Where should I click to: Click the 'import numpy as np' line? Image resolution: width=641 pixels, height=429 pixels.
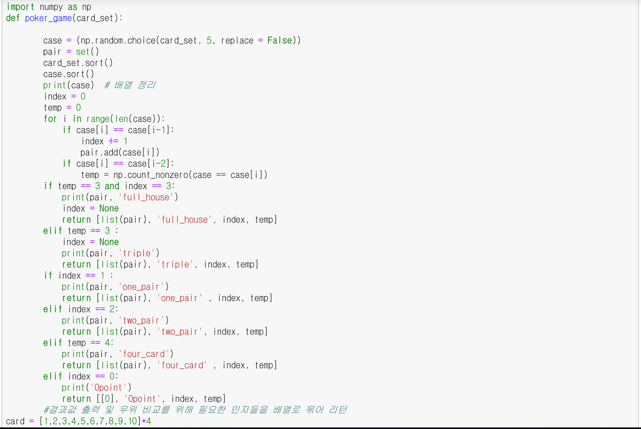click(49, 7)
